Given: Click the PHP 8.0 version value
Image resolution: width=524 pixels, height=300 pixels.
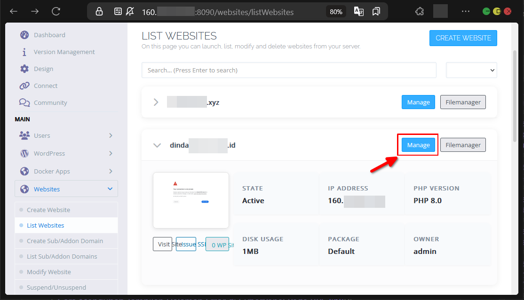Looking at the screenshot, I should tap(428, 200).
